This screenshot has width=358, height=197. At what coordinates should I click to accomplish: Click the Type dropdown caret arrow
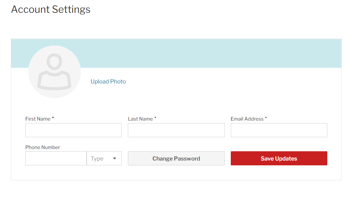[115, 158]
